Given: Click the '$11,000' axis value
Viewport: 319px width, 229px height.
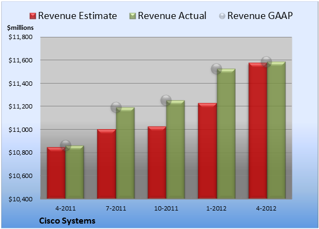Looking at the screenshot, I should (21, 130).
